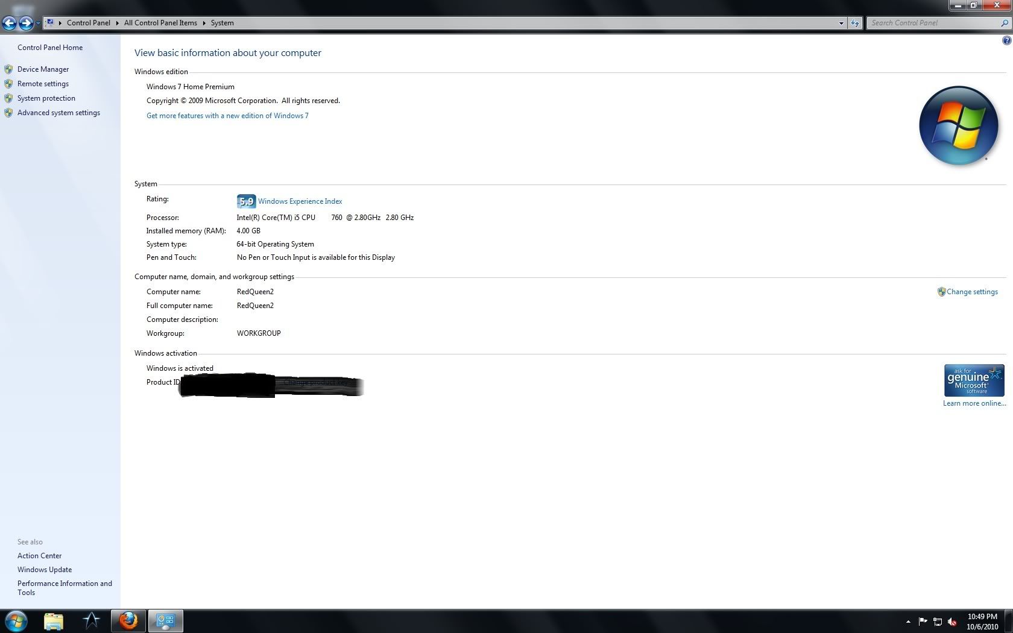This screenshot has height=633, width=1013.
Task: Open address bar history dropdown arrow
Action: [841, 23]
